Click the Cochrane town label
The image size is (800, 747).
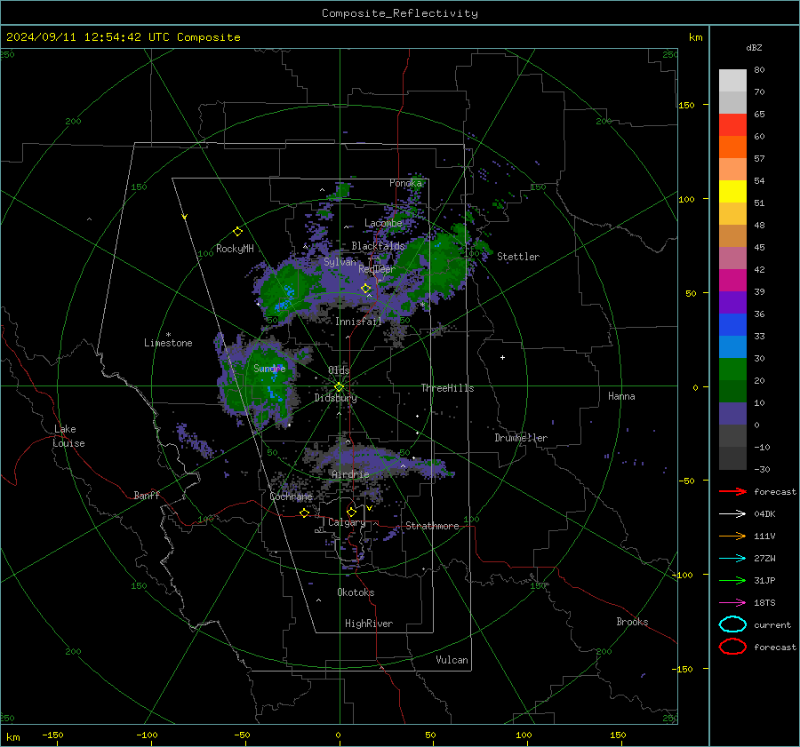coord(291,497)
